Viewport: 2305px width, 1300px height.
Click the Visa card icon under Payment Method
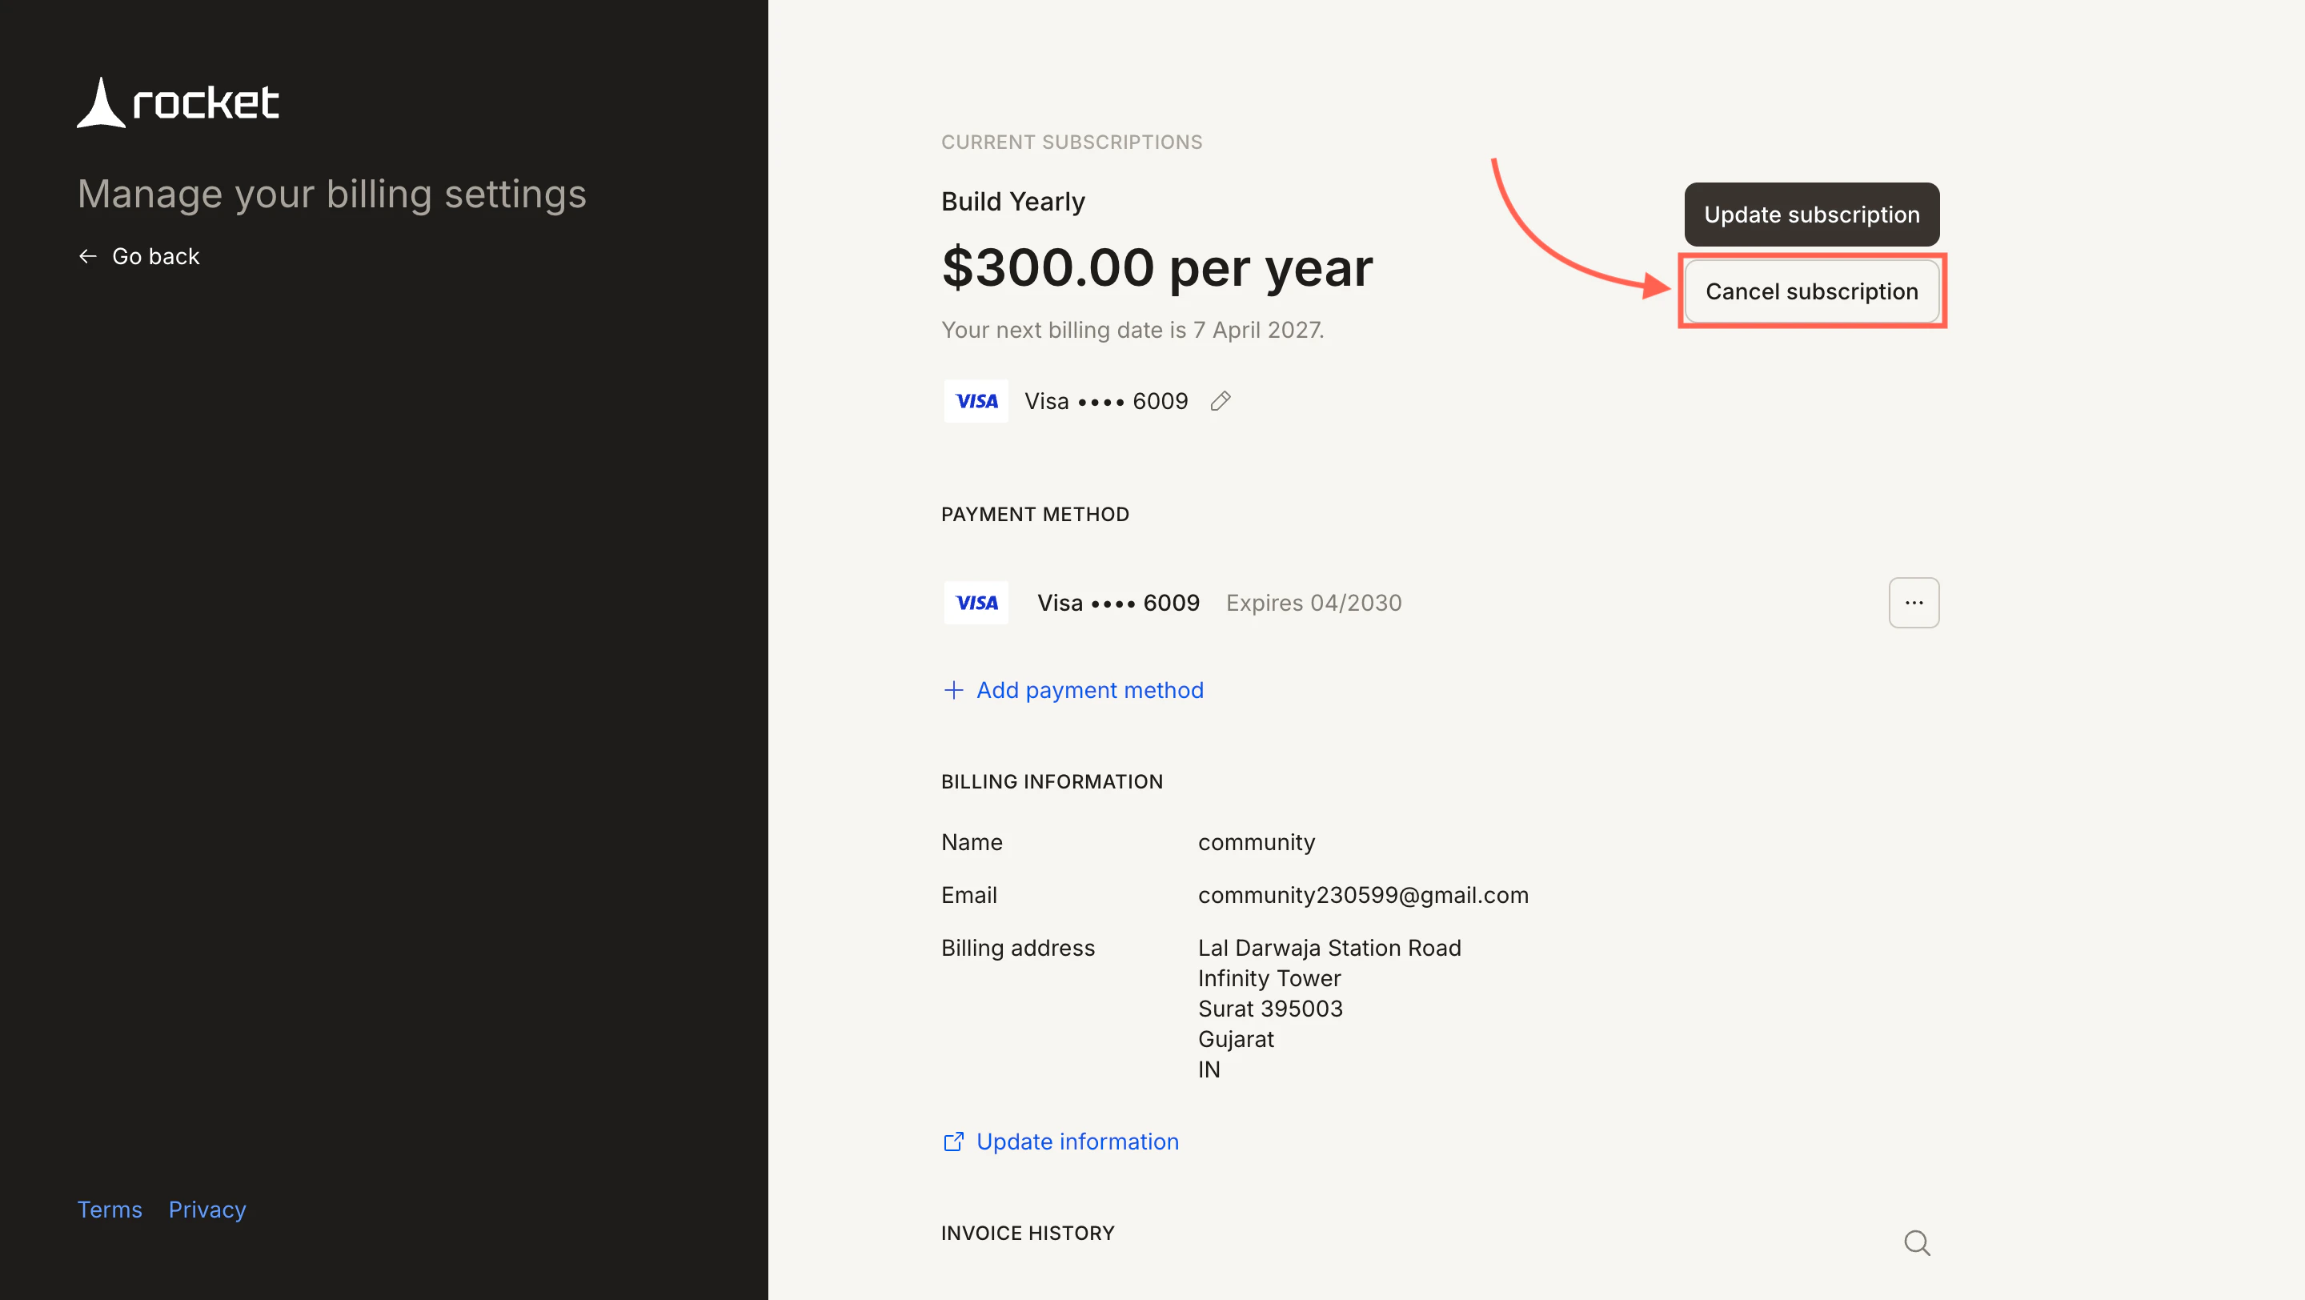pos(976,602)
